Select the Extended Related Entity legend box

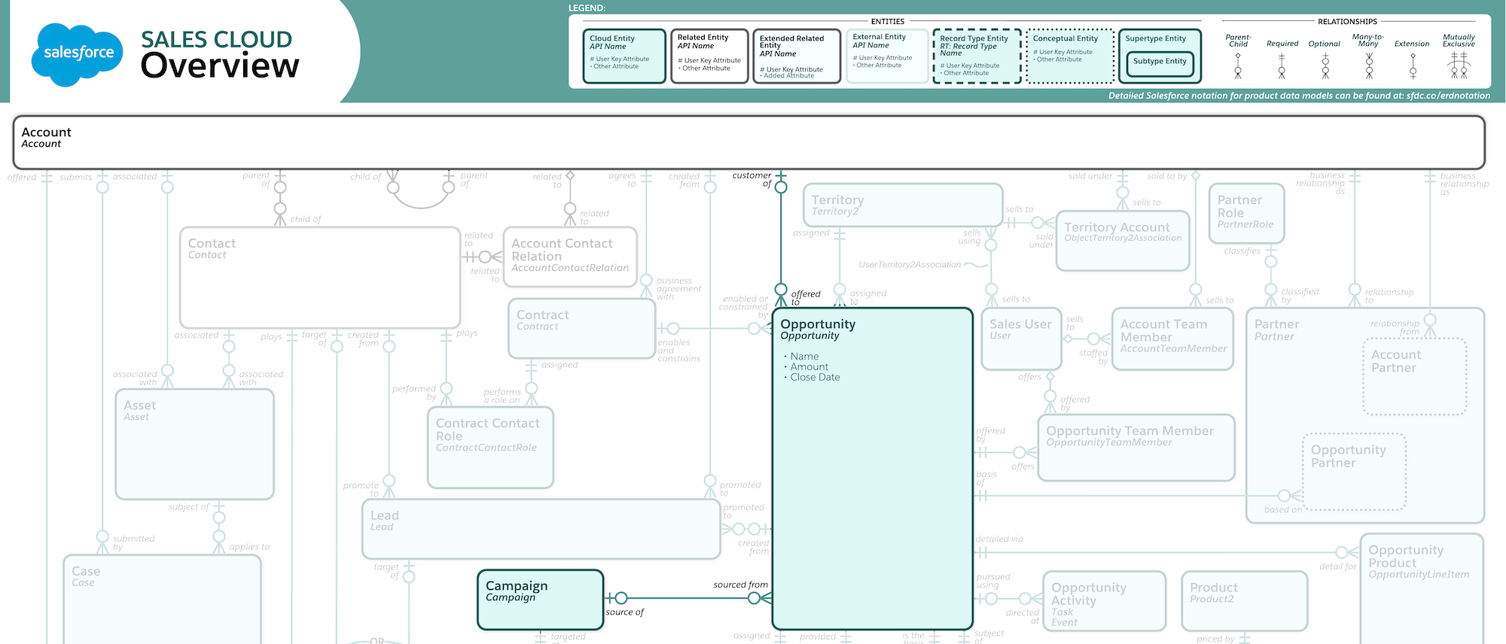pos(797,56)
